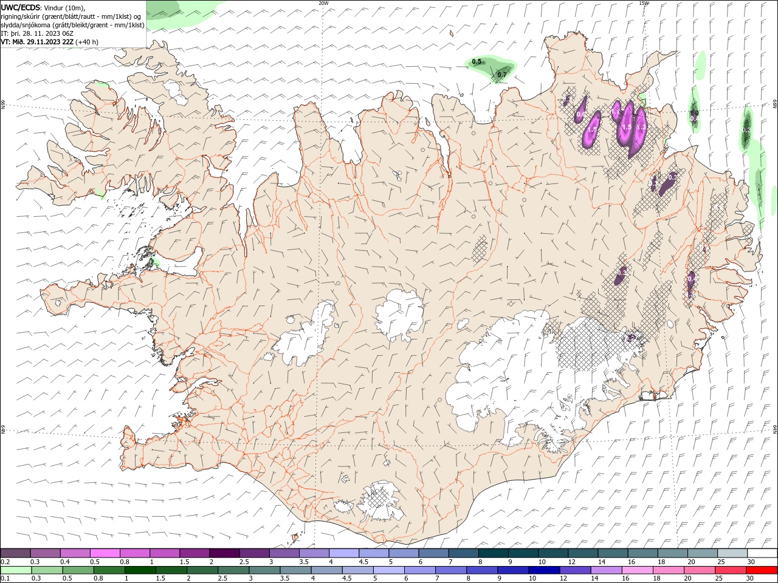Image resolution: width=778 pixels, height=583 pixels.
Task: Click the 0.7 value on the northern offshore green patch
Action: (x=502, y=75)
